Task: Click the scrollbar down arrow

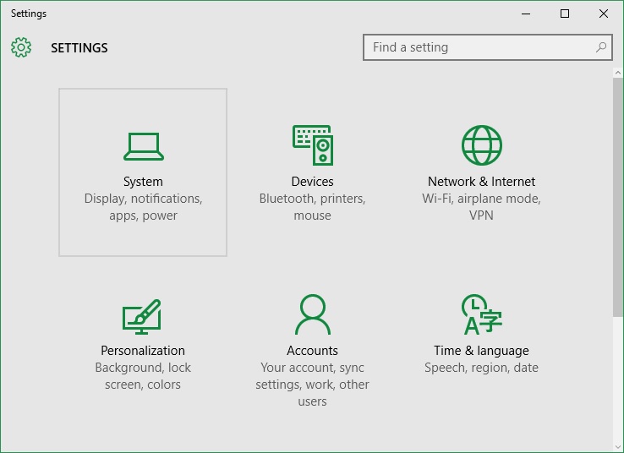Action: click(x=617, y=446)
